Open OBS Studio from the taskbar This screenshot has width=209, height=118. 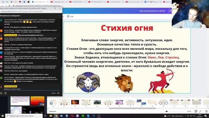(99, 116)
